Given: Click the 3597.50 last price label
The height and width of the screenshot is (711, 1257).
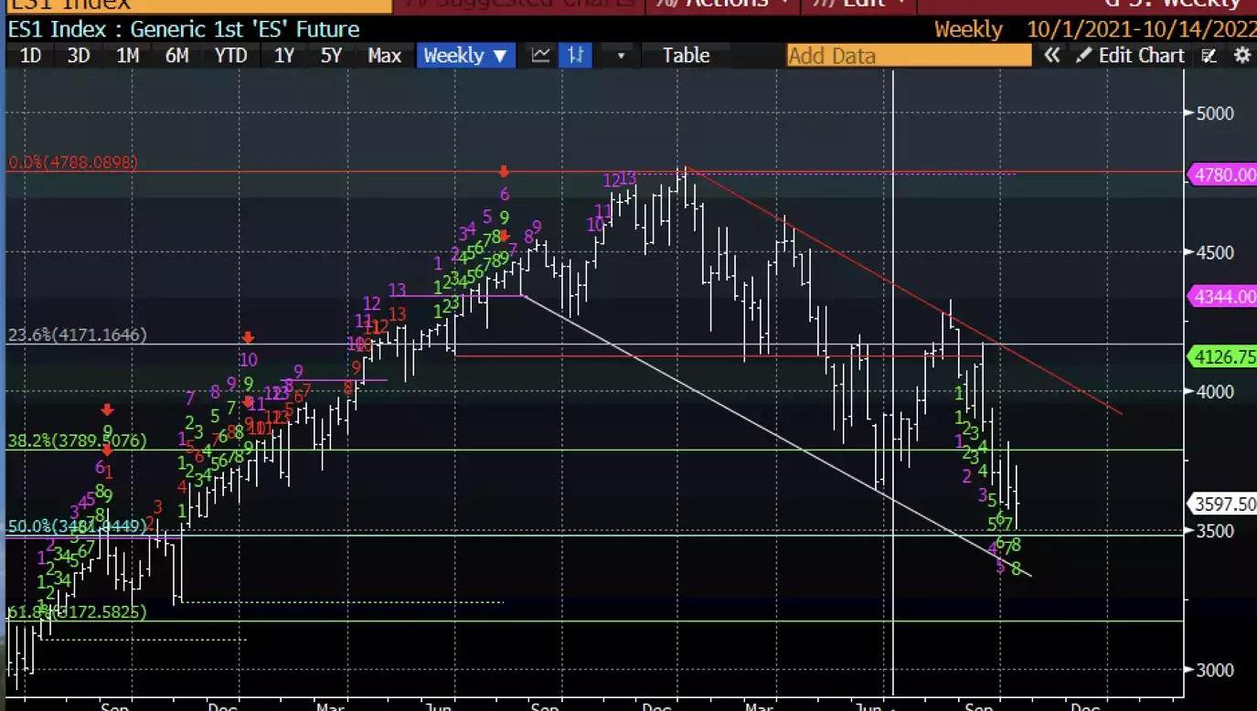Looking at the screenshot, I should pos(1221,504).
